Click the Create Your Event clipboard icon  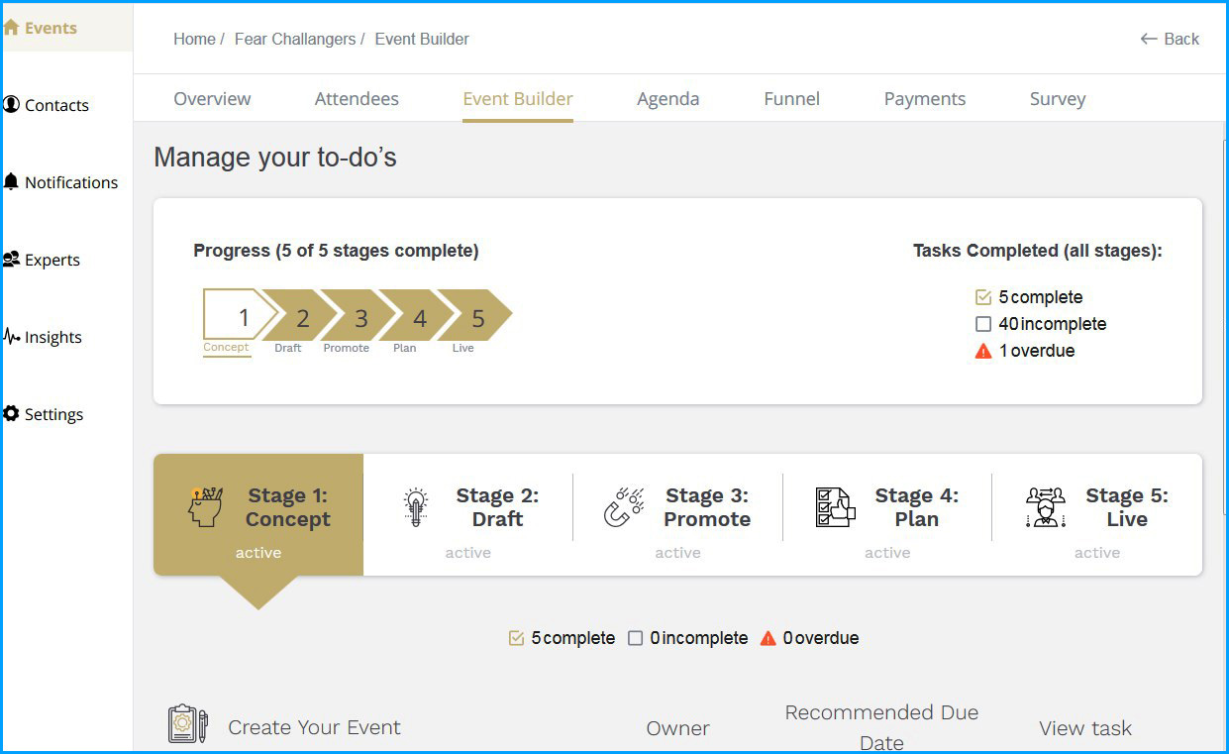pos(187,725)
